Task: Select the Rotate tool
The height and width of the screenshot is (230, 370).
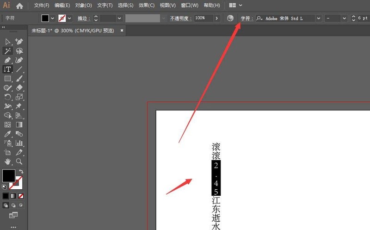Action: coord(7,97)
